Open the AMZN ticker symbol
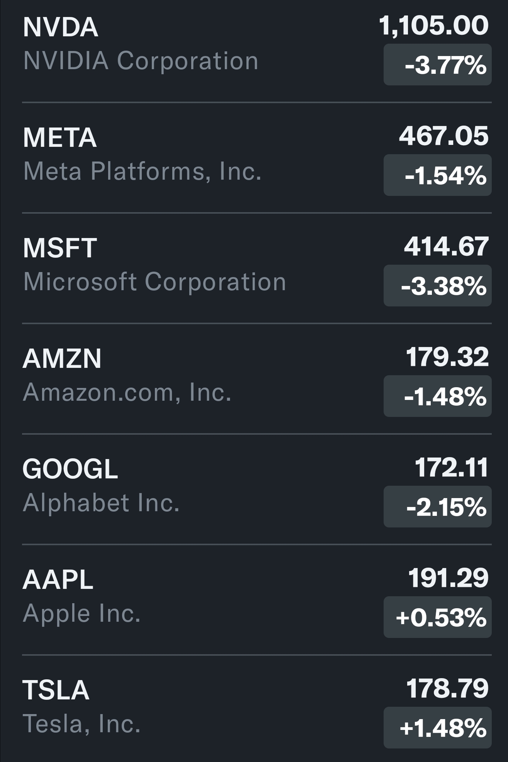508x762 pixels. tap(62, 359)
